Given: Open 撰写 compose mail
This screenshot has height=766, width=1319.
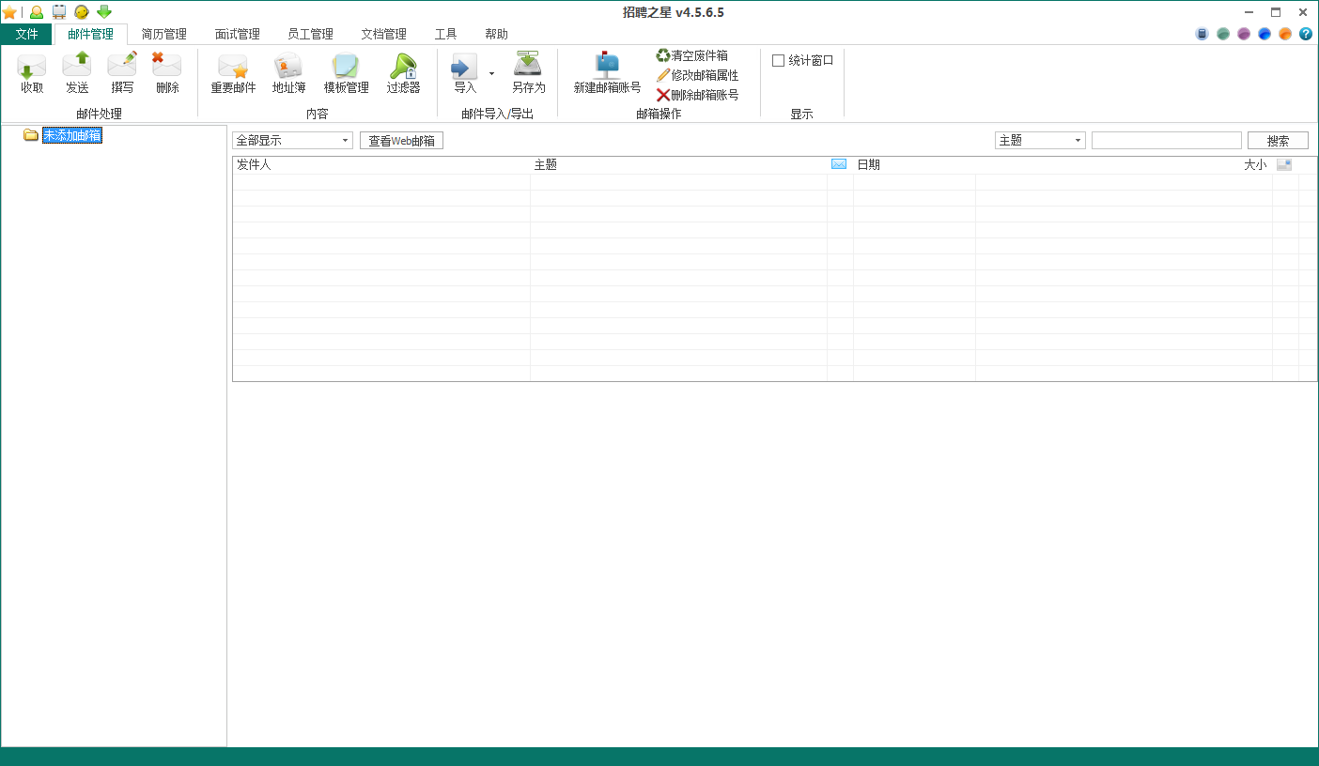Looking at the screenshot, I should click(122, 73).
